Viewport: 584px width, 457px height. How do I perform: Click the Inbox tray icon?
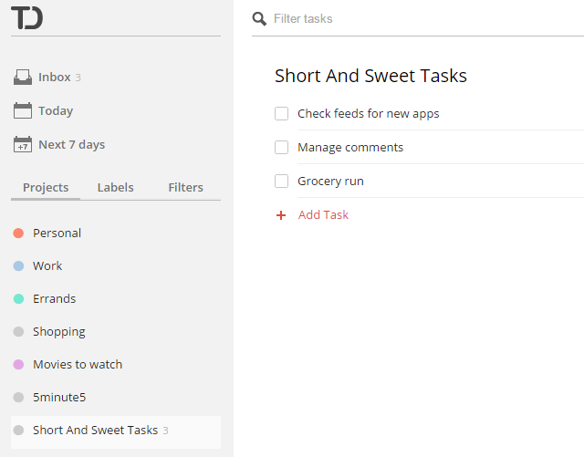click(x=23, y=78)
